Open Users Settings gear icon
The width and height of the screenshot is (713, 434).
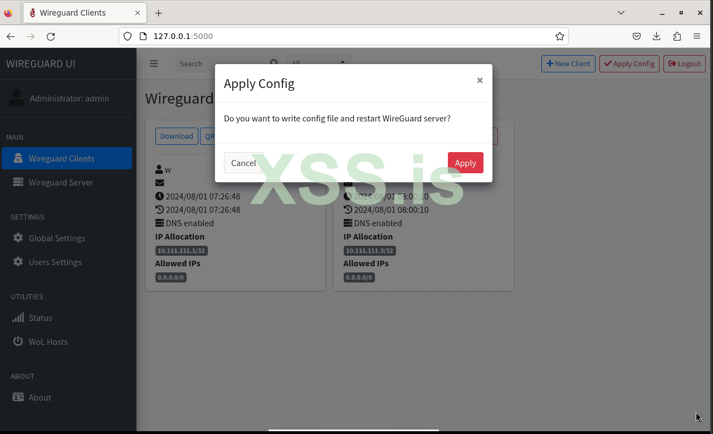click(x=18, y=262)
